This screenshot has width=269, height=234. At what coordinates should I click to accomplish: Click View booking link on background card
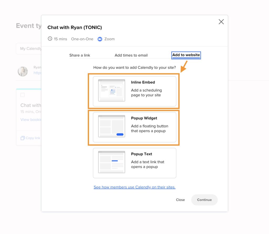click(31, 119)
